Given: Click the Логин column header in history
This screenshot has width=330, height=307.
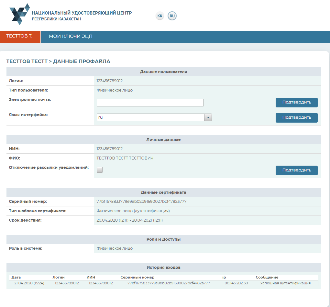Looking at the screenshot, I should (x=59, y=277).
